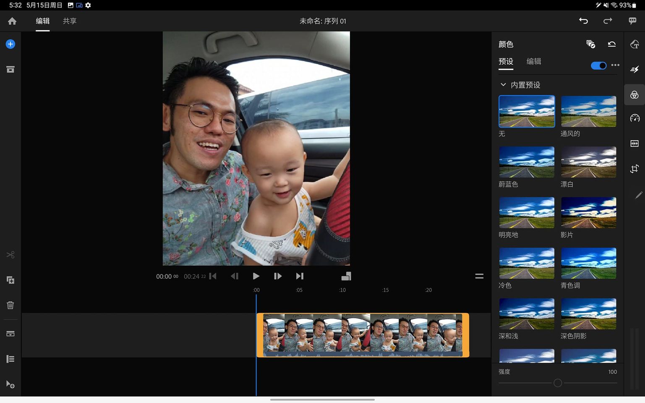
Task: Go to the home screen
Action: point(12,21)
